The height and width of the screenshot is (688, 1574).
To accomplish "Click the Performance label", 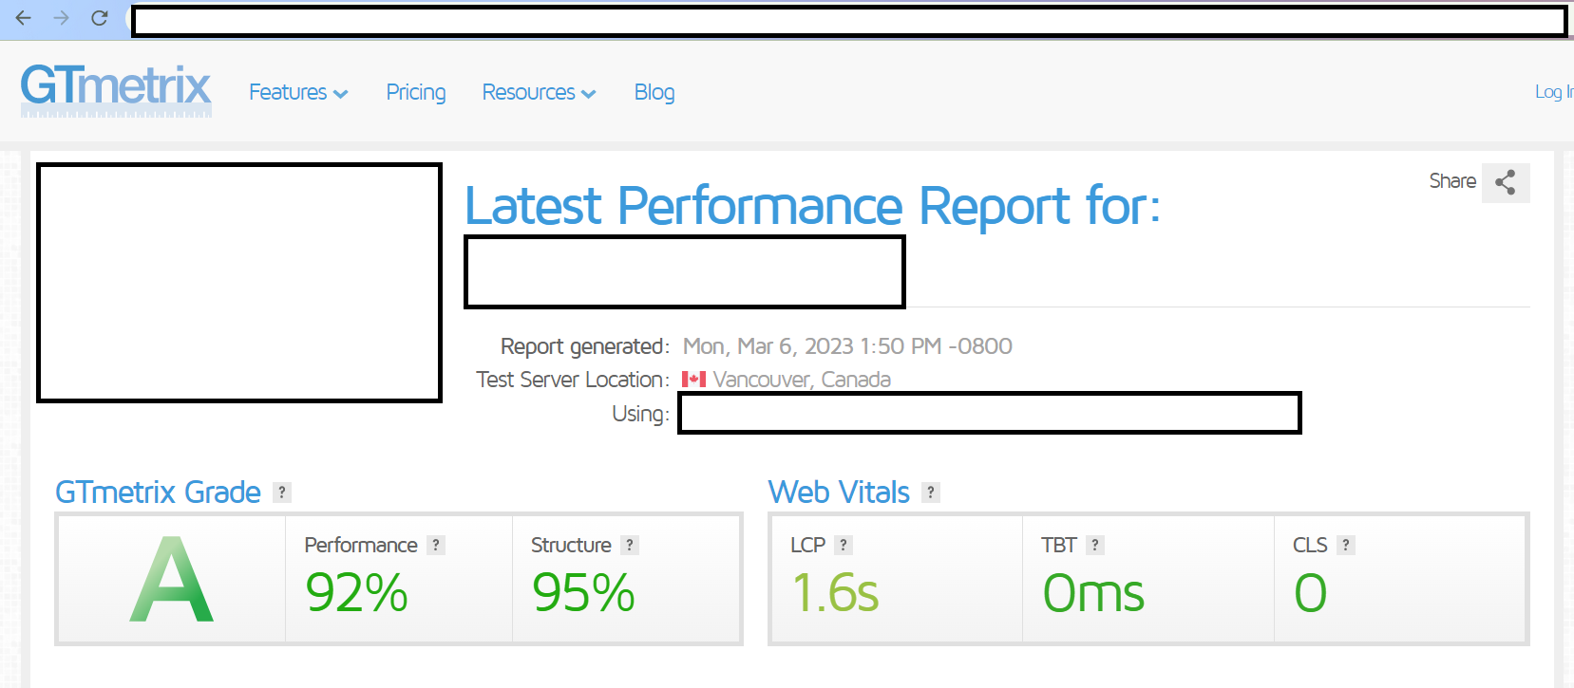I will pyautogui.click(x=361, y=545).
